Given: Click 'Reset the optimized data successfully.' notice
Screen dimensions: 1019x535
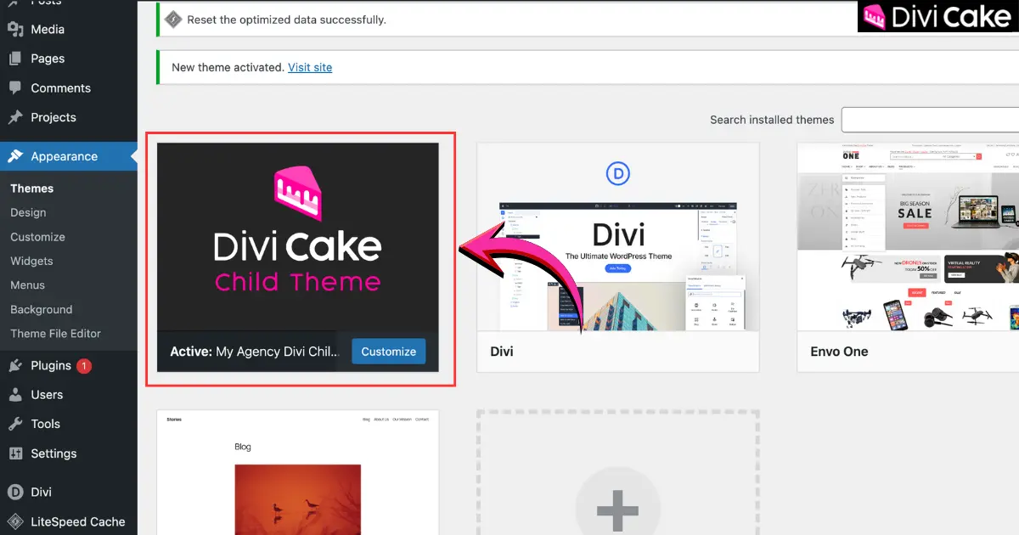Looking at the screenshot, I should pyautogui.click(x=287, y=19).
